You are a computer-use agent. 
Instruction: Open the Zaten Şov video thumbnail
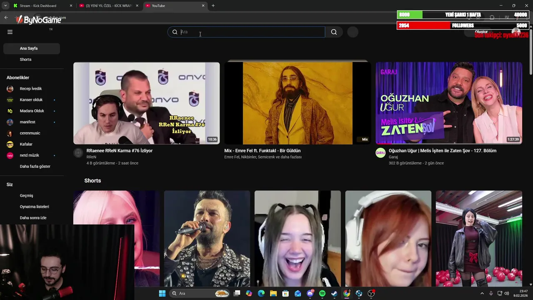point(449,103)
